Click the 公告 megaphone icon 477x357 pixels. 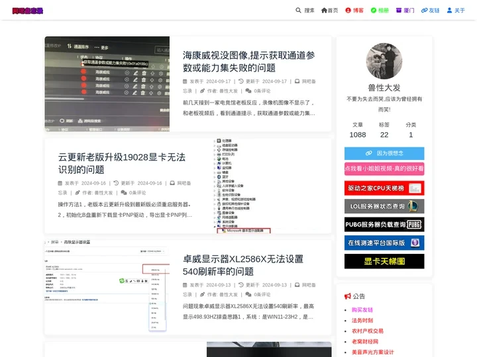pos(347,296)
